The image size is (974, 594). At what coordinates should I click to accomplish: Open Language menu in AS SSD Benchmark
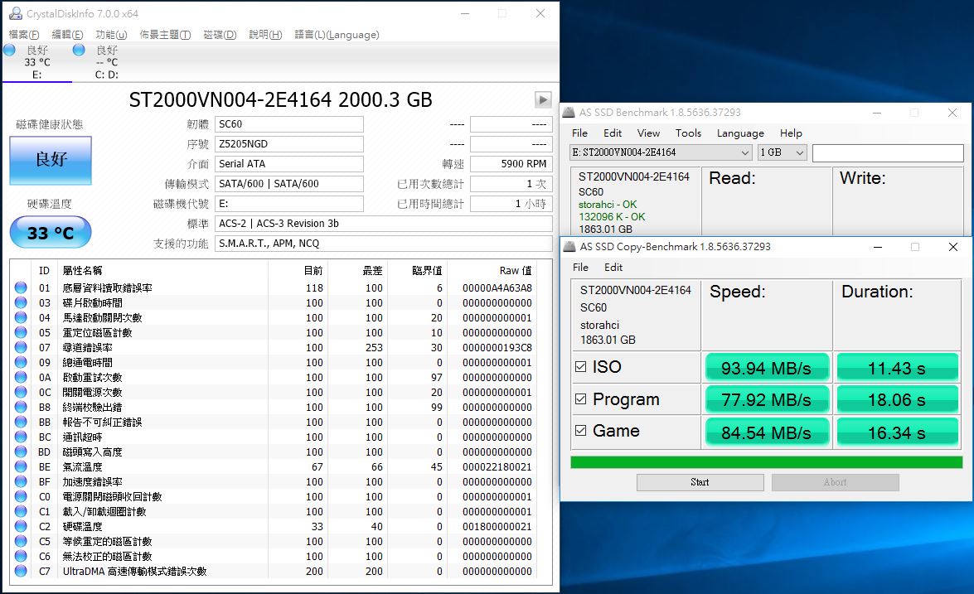click(740, 133)
